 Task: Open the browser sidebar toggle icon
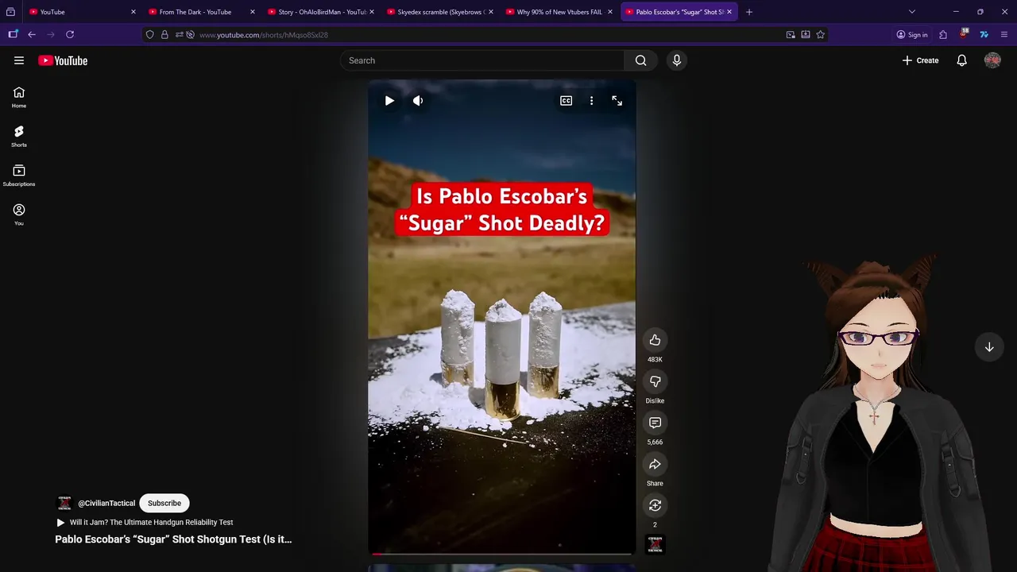[13, 34]
